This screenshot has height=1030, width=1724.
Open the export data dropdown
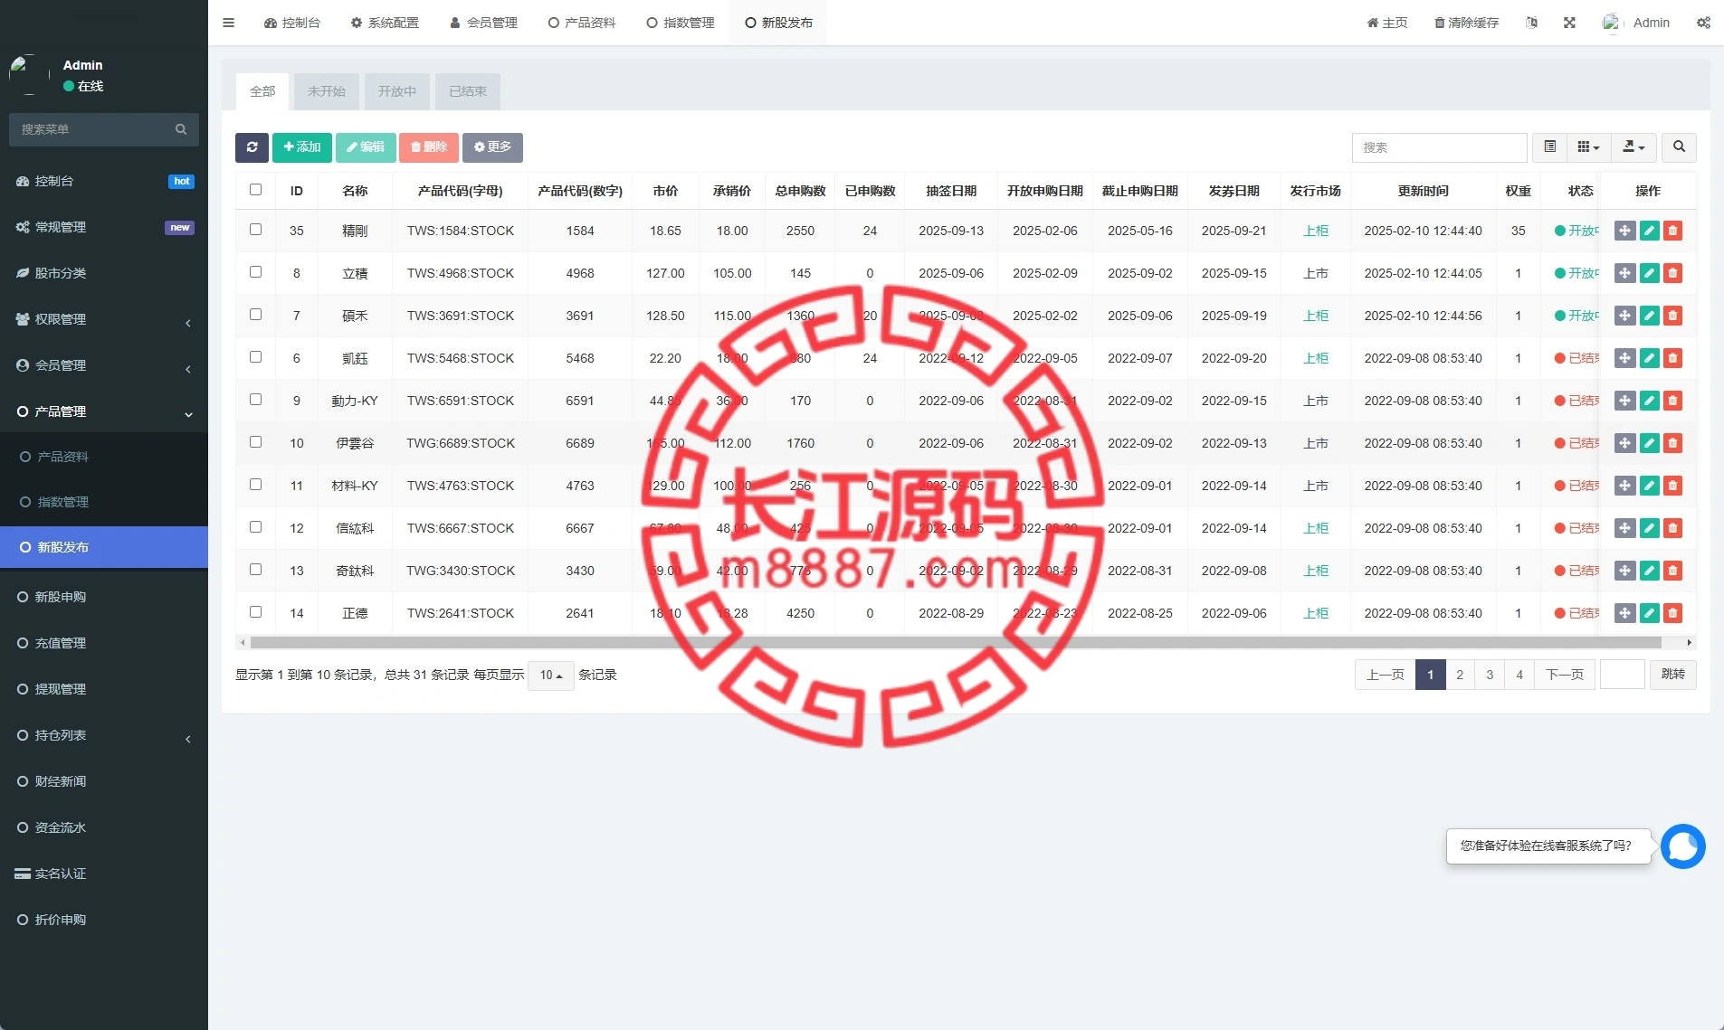pyautogui.click(x=1634, y=147)
